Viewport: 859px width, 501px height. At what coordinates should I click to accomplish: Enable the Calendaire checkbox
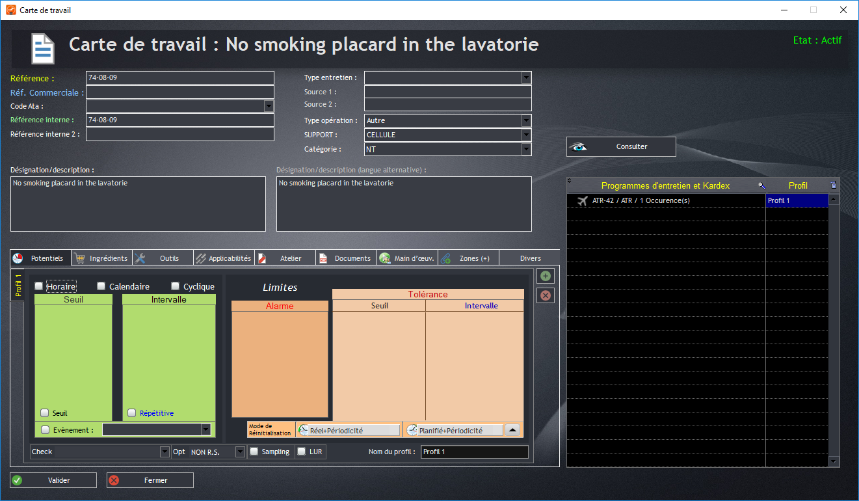[x=101, y=286]
